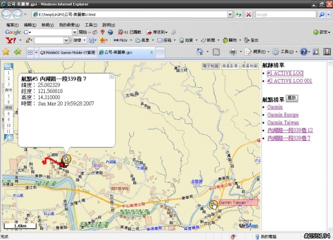This screenshot has width=333, height=240.
Task: Zoom in map with plus magnifier
Action: coord(8,138)
